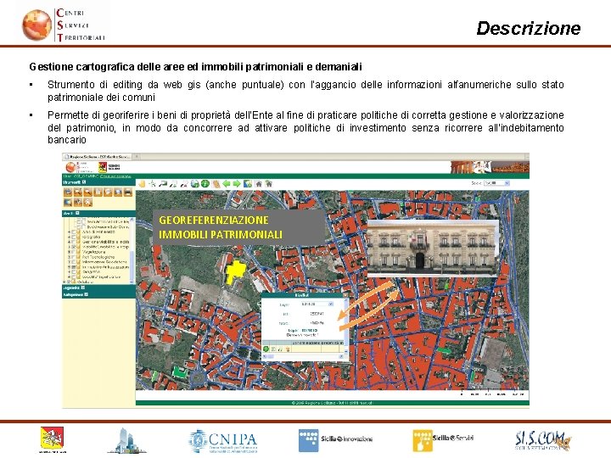Click Centri Servizi Territoriali globe logo in web app
Viewport: 611px width, 458px height.
tap(70, 167)
